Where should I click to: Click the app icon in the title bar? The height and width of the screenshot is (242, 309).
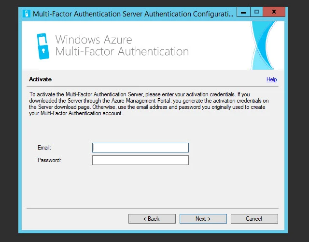[x=27, y=14]
